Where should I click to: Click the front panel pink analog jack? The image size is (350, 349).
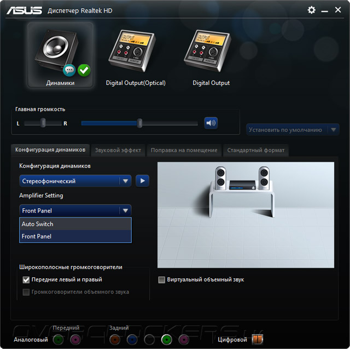(x=75, y=340)
